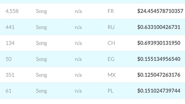Screen dimensions: 185x104
Task: Select the $24.454578710357 earnings amount
Action: [160, 11]
